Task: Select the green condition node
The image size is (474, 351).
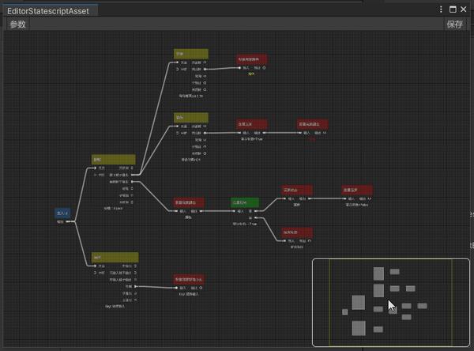Action: pos(245,202)
